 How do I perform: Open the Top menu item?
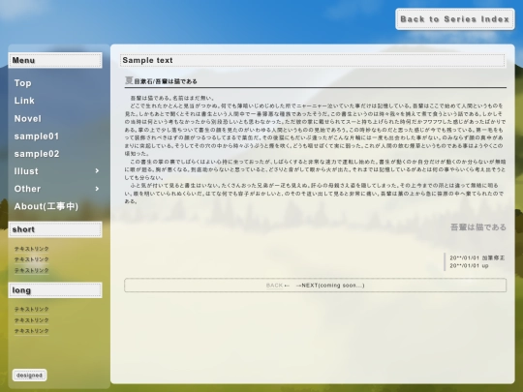22,83
